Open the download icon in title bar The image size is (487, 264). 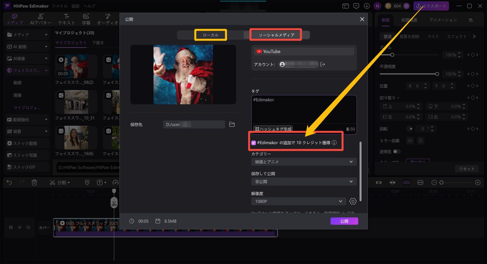(x=366, y=6)
